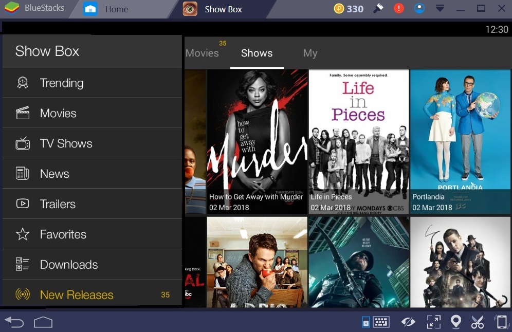Switch to the Movies tab beside Shows
The width and height of the screenshot is (512, 332).
(202, 53)
